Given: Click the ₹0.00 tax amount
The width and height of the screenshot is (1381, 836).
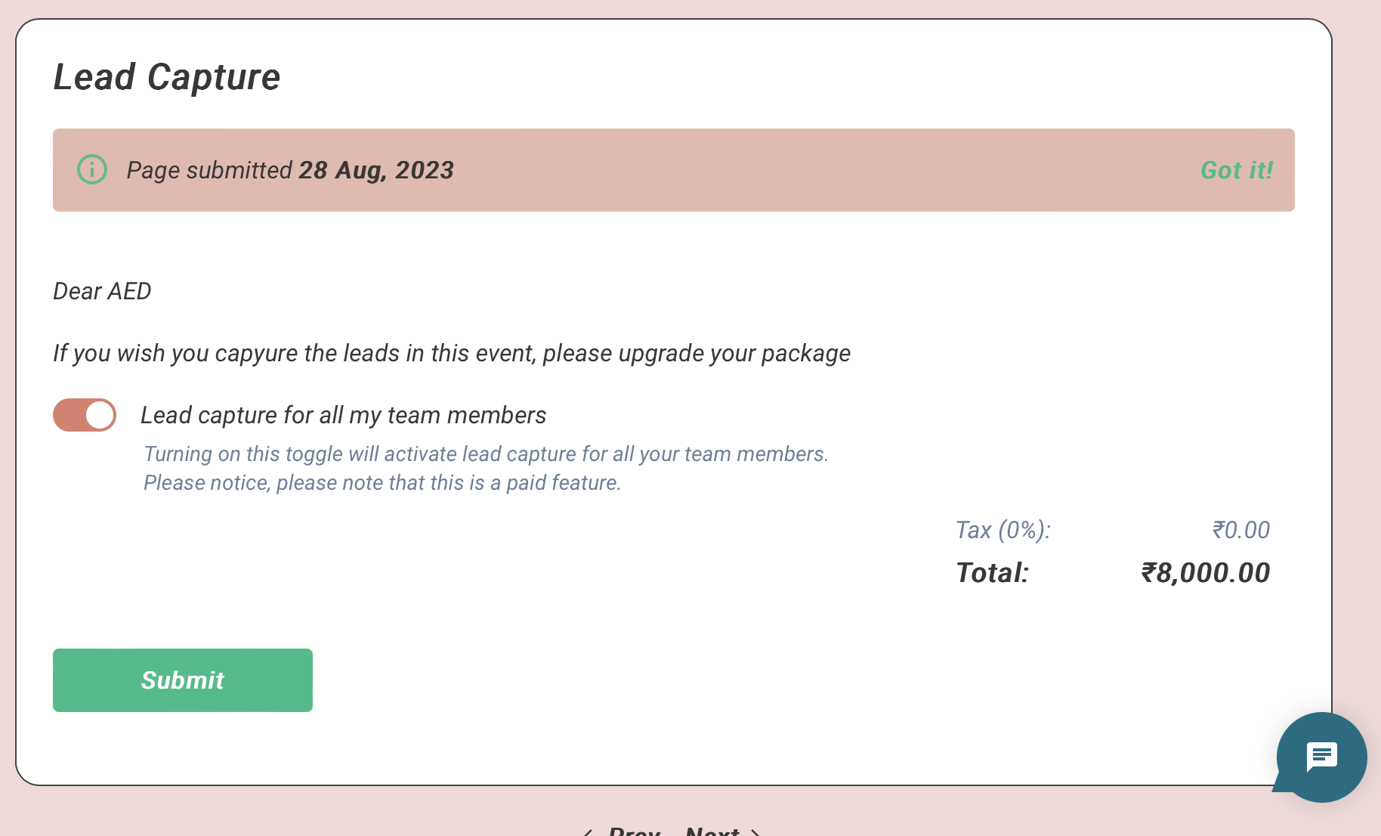Looking at the screenshot, I should [1240, 530].
